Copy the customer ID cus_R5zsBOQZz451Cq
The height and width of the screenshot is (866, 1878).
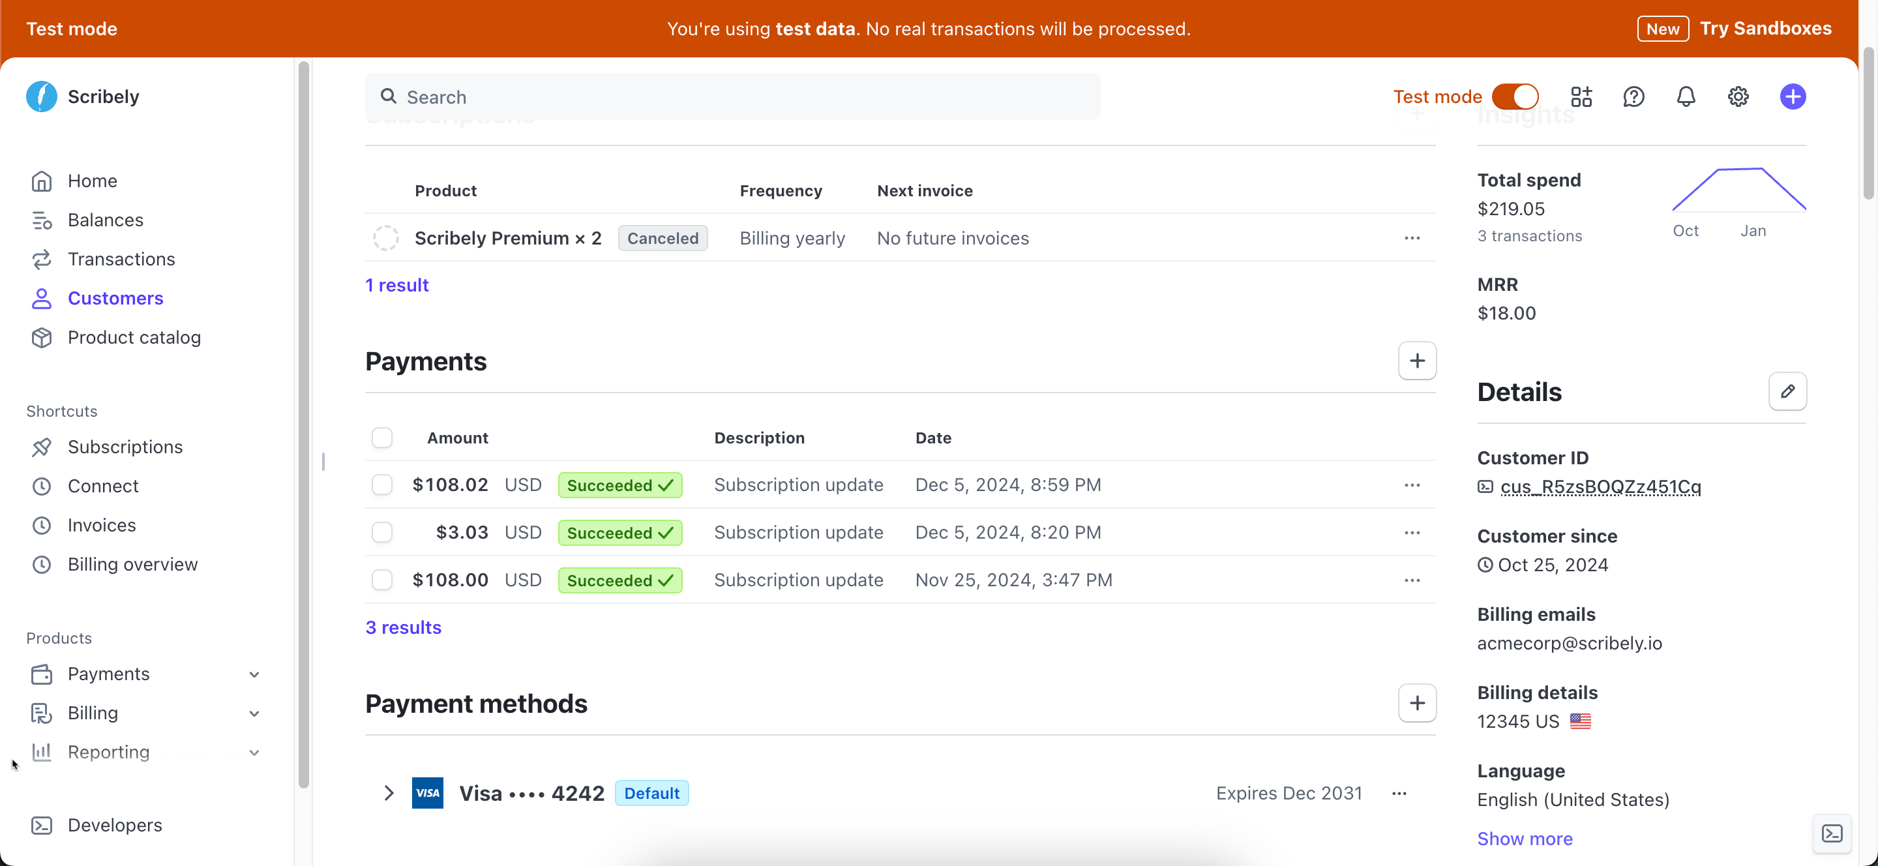click(x=1600, y=487)
